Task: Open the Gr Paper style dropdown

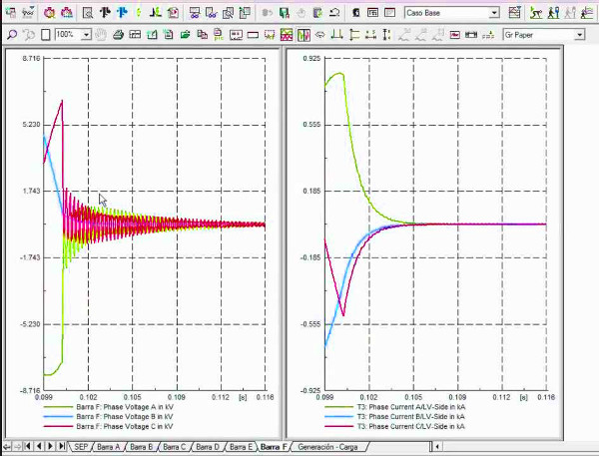Action: [580, 35]
